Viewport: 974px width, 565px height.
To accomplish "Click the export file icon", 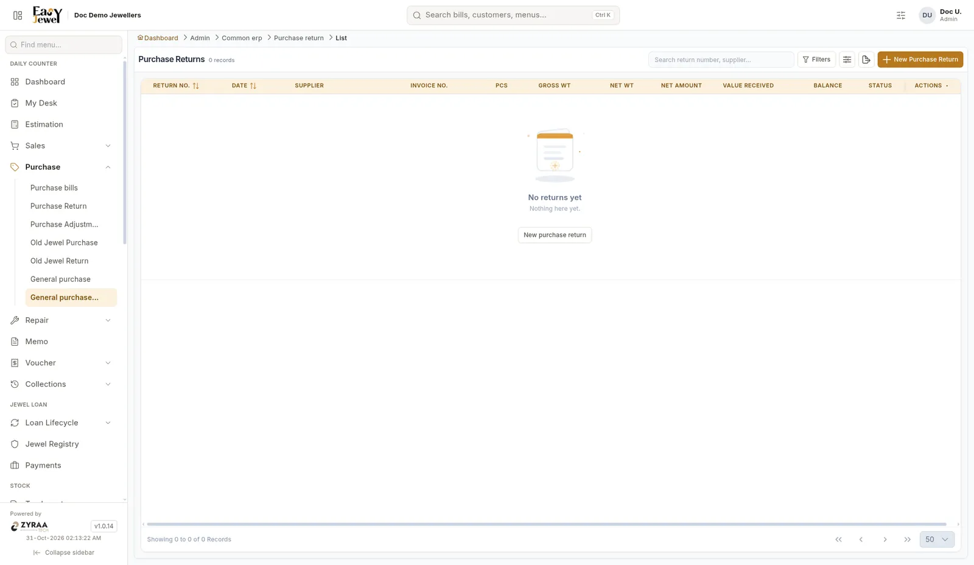I will 866,60.
